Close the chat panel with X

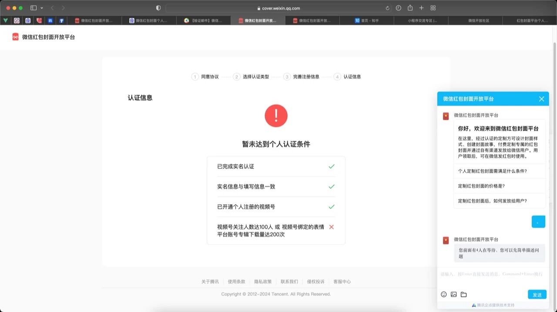tap(541, 99)
